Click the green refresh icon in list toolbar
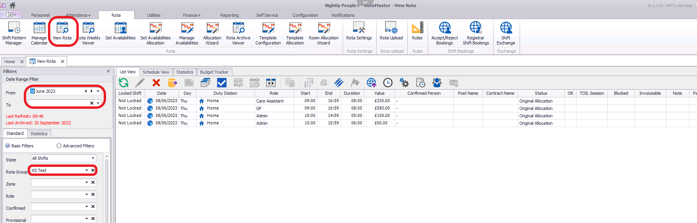The height and width of the screenshot is (223, 697). point(124,83)
